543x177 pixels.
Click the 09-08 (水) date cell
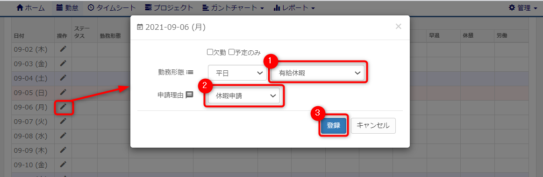[33, 136]
